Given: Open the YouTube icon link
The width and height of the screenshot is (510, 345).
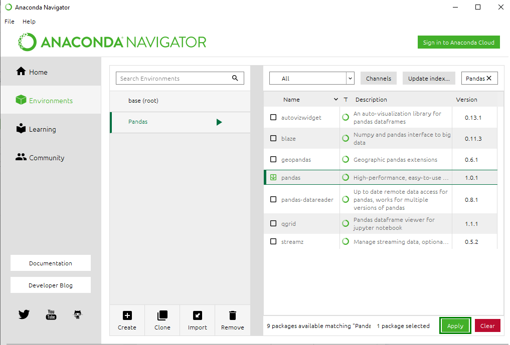Looking at the screenshot, I should coord(51,314).
